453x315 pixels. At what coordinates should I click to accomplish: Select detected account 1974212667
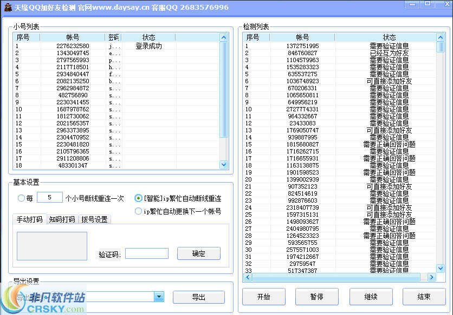pos(302,257)
